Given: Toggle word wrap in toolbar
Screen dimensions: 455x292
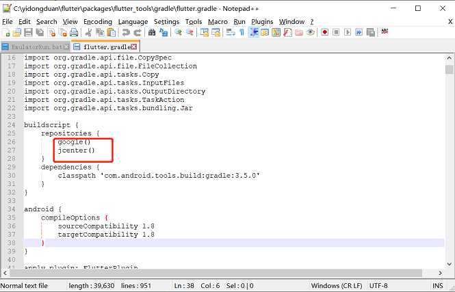Looking at the screenshot, I should (231, 32).
